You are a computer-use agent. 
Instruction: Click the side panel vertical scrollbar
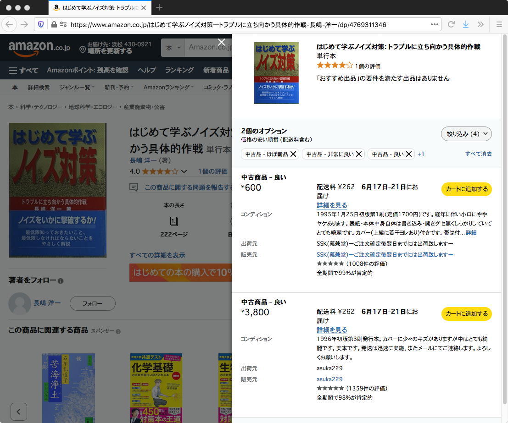504,220
